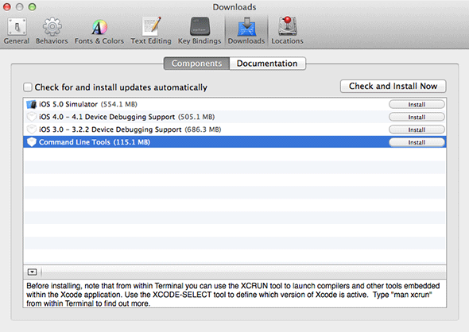Open the Locations preferences pane

click(x=287, y=31)
